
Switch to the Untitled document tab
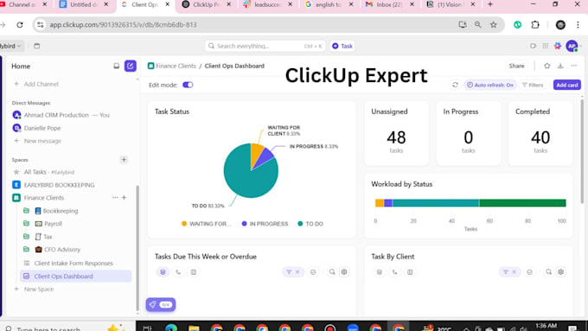pyautogui.click(x=83, y=5)
